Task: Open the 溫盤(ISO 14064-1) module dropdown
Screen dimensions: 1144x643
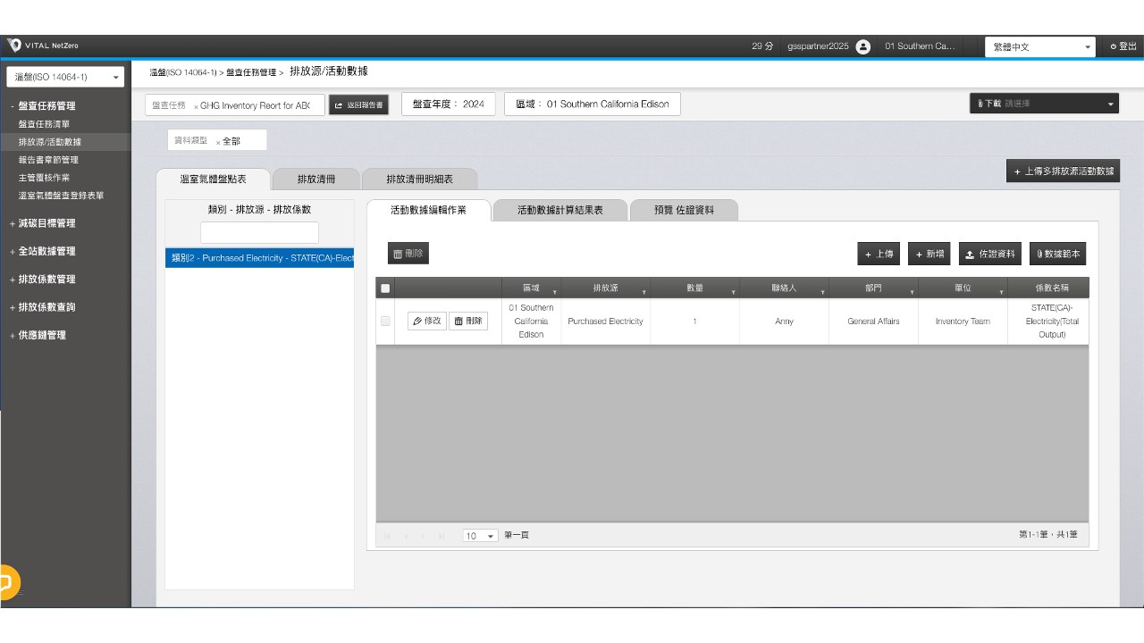Action: 65,77
